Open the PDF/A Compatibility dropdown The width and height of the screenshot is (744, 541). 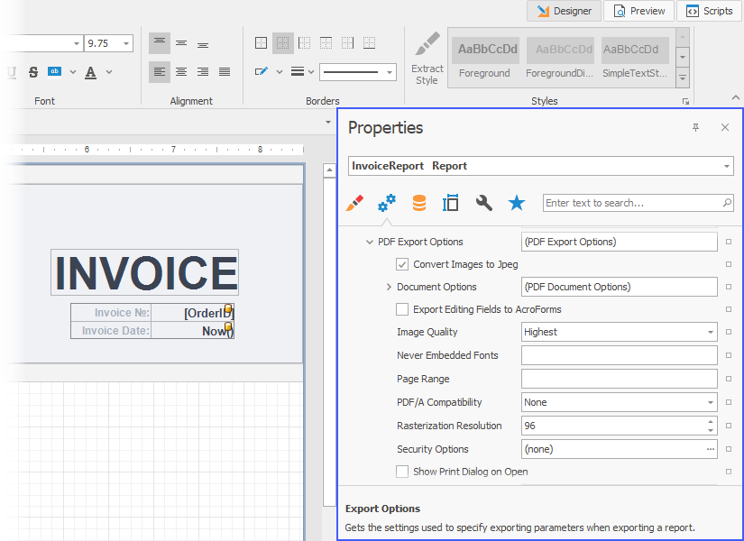click(711, 402)
